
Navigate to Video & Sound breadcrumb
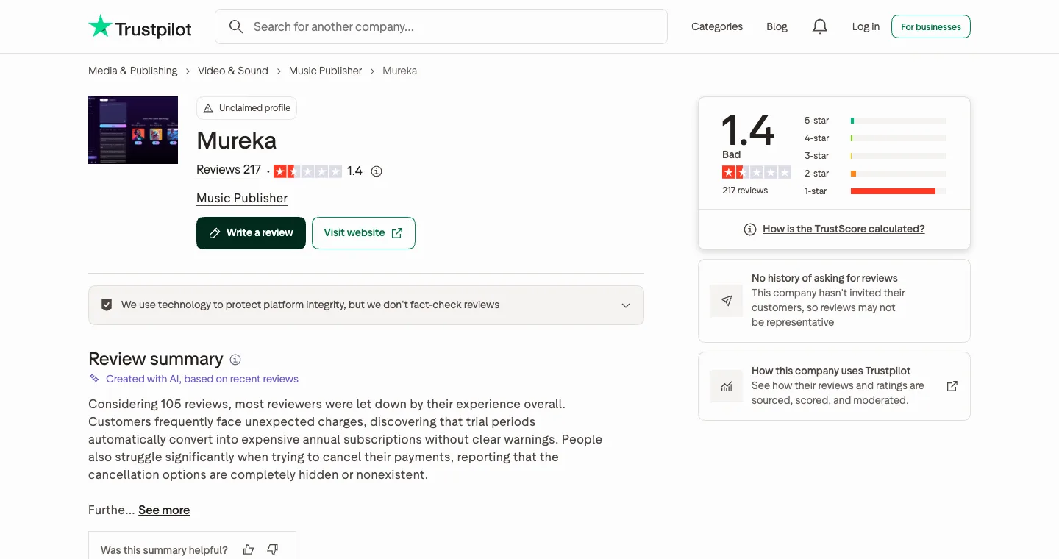pyautogui.click(x=232, y=71)
